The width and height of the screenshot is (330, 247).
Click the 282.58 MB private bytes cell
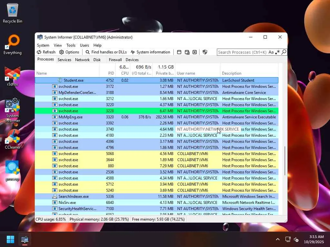pyautogui.click(x=165, y=117)
